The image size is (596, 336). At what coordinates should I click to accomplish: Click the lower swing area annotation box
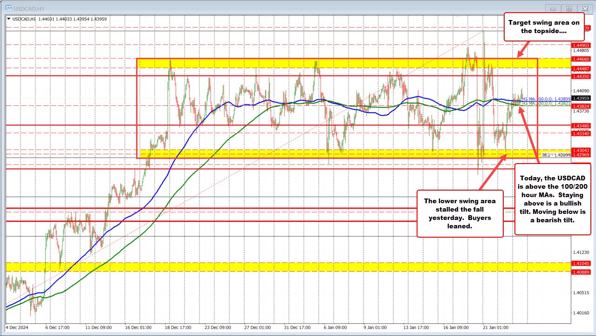(459, 214)
